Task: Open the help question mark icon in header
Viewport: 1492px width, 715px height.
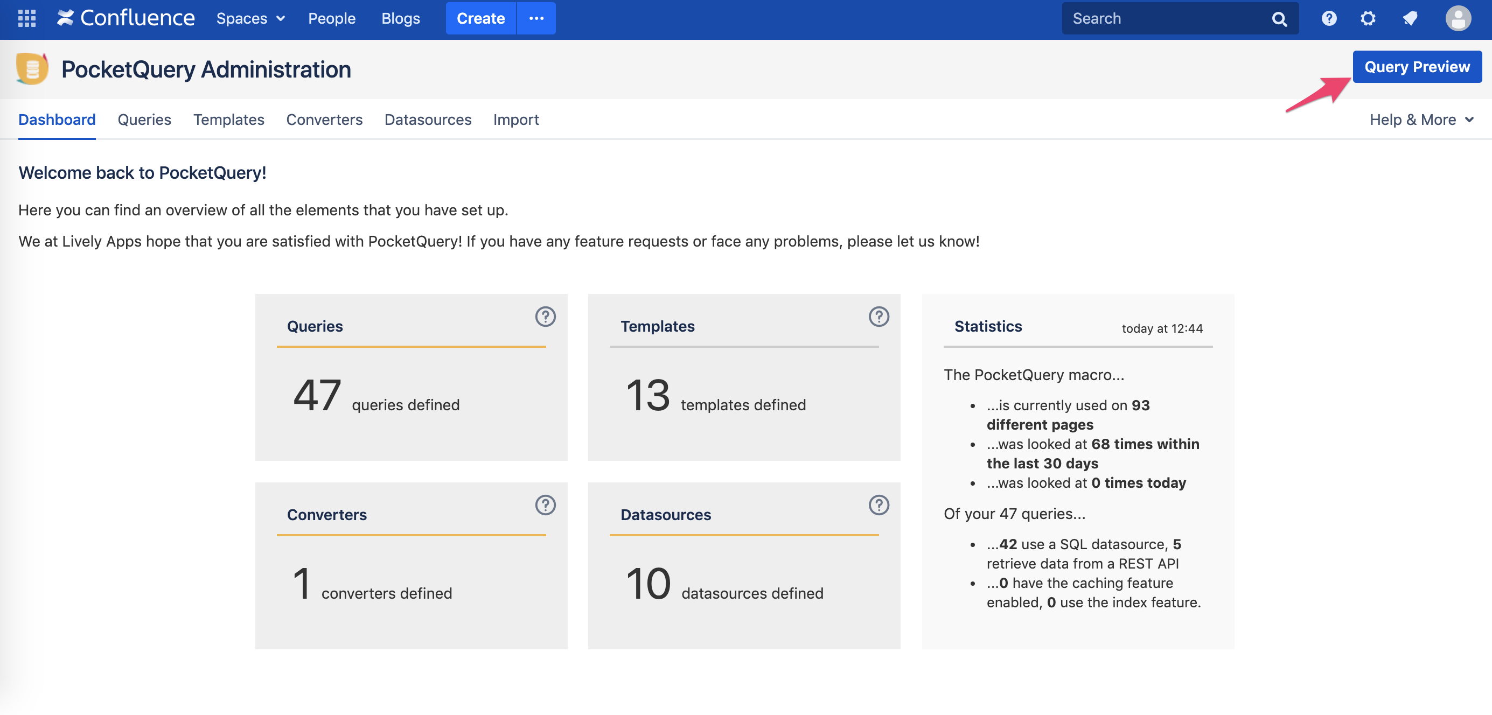Action: (x=1329, y=18)
